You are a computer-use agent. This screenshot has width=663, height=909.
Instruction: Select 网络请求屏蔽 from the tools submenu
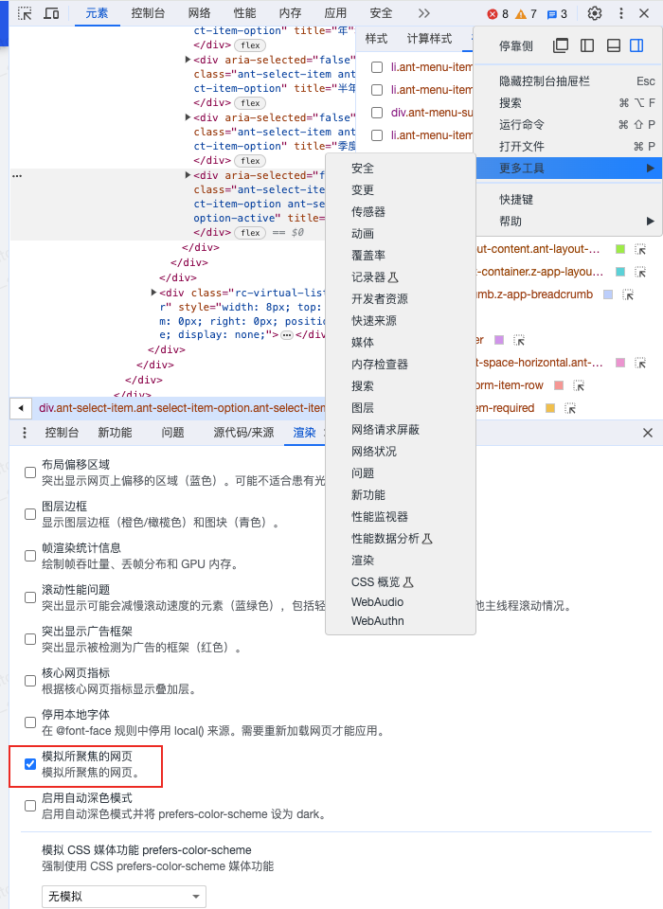(385, 429)
